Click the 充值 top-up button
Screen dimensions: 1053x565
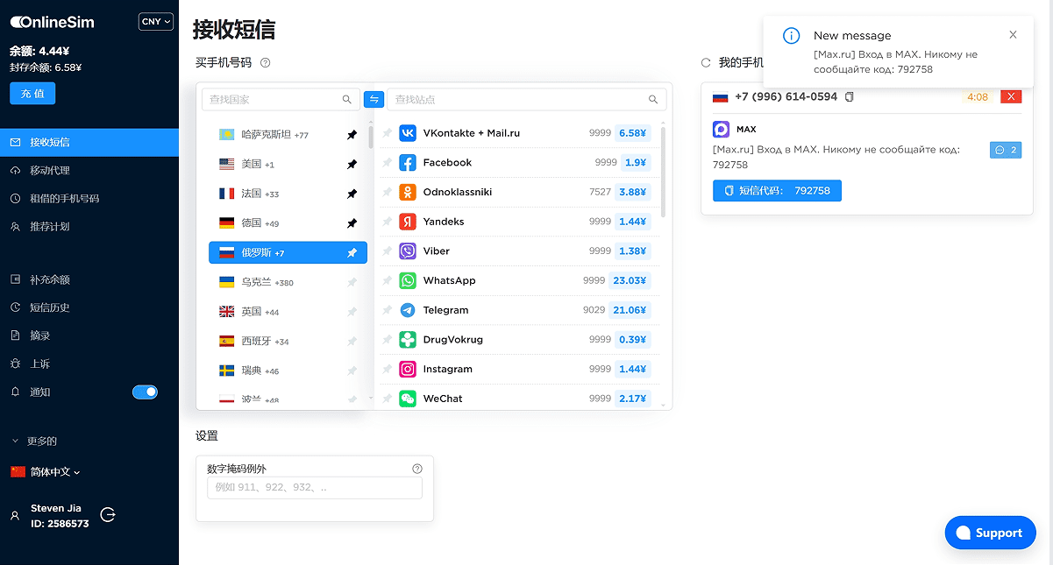click(x=32, y=94)
